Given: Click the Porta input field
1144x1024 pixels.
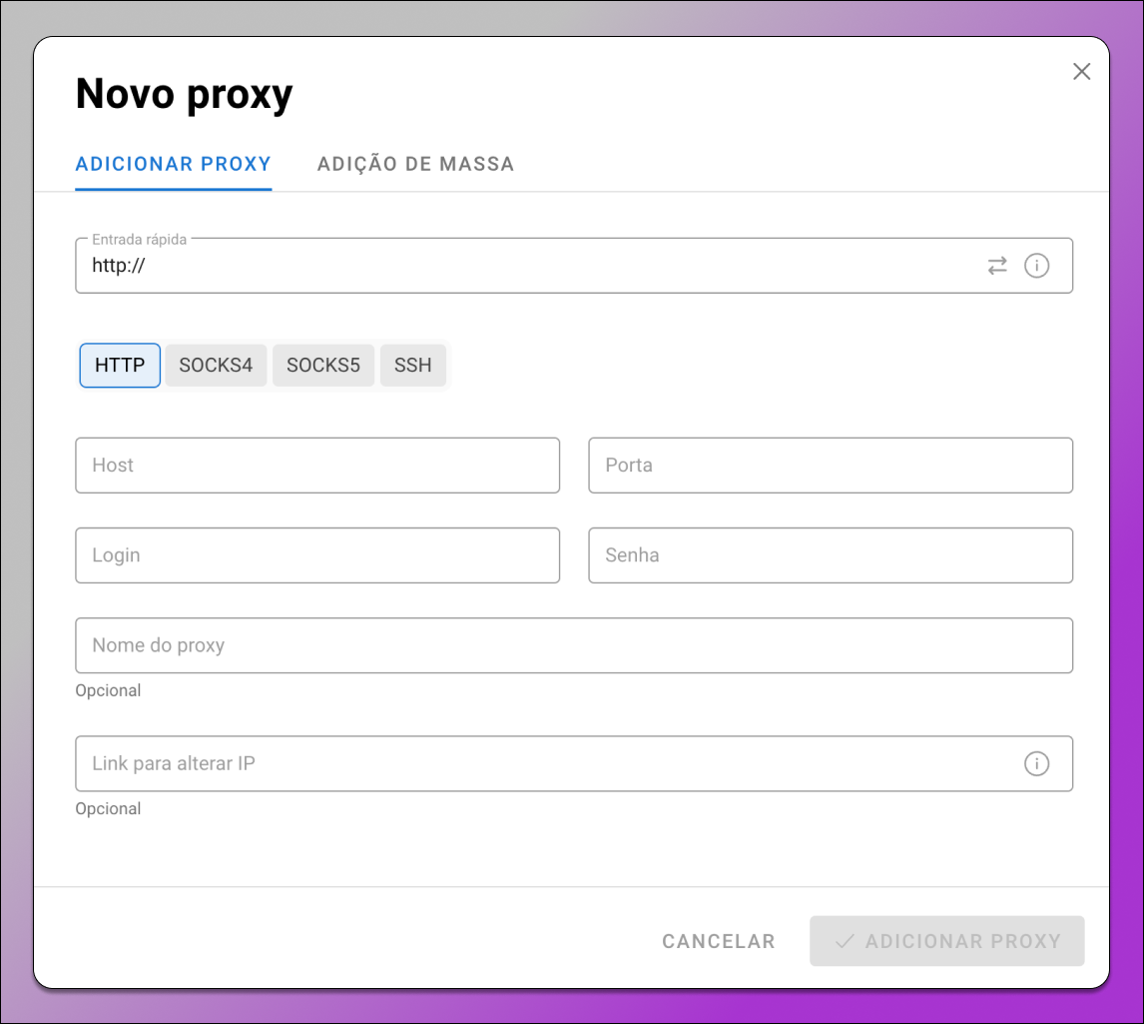Looking at the screenshot, I should (831, 466).
